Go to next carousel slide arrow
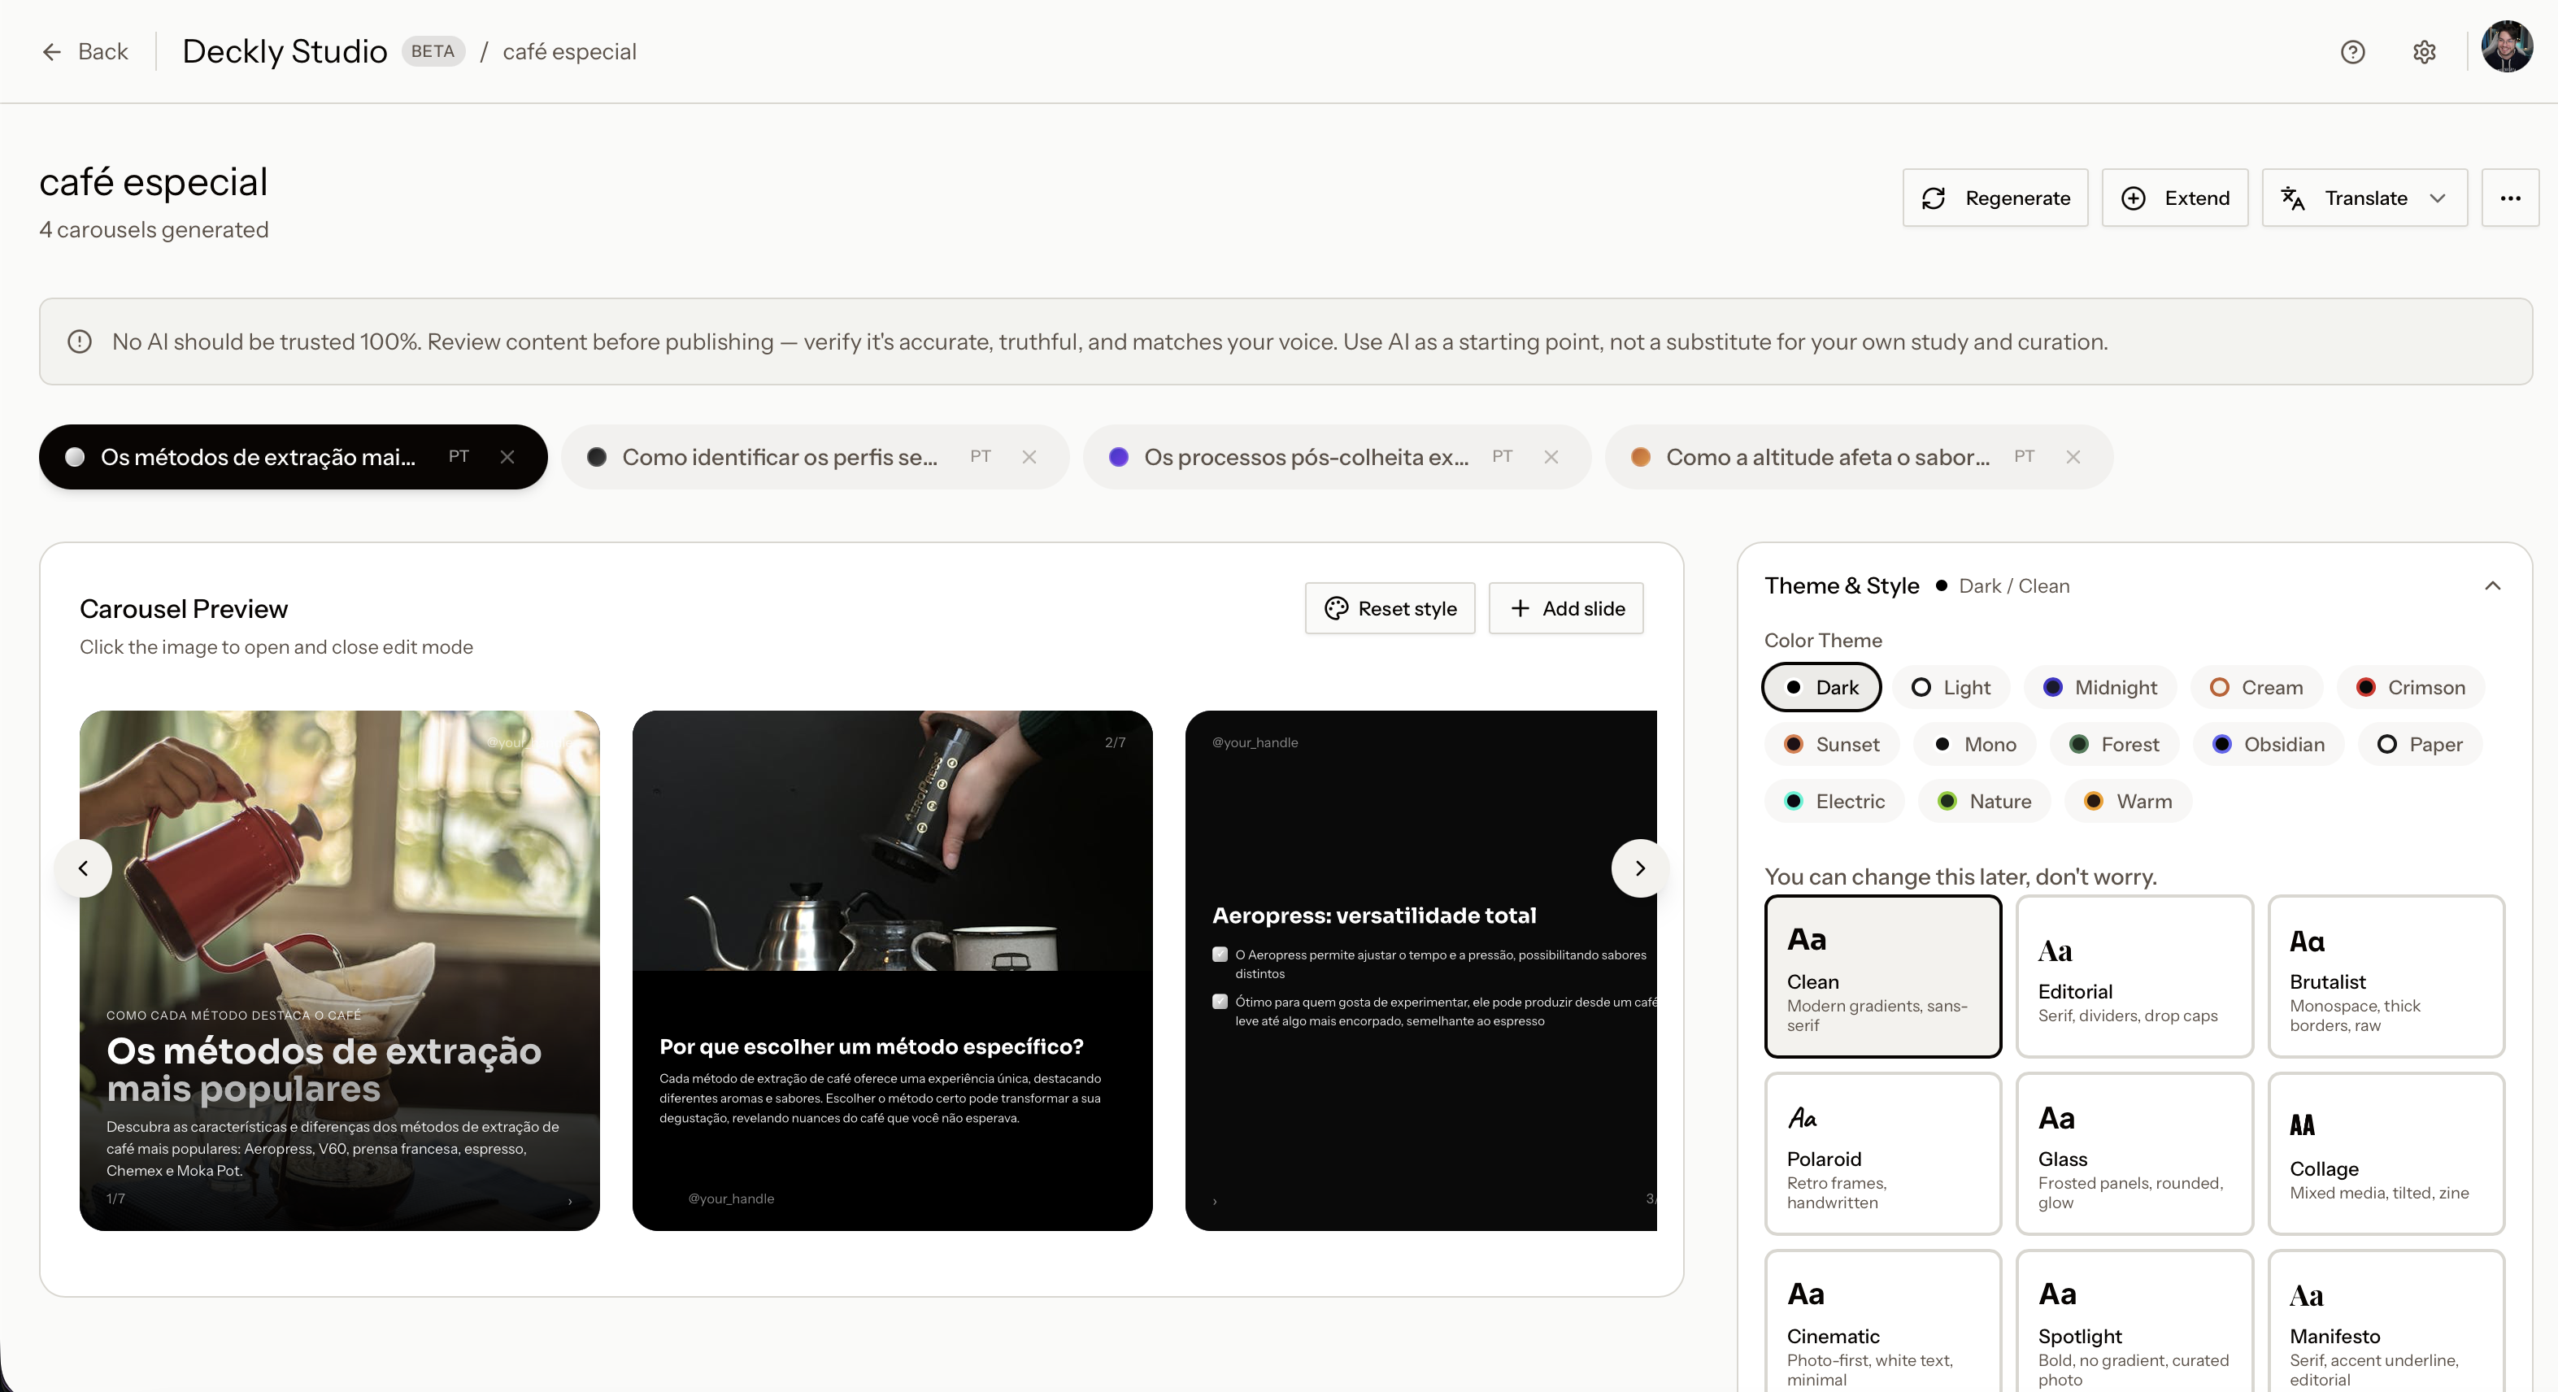Screen dimensions: 2558x1392 pos(1639,868)
